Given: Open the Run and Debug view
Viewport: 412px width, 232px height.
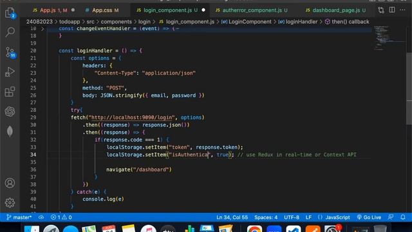Looking at the screenshot, I should pos(10,72).
